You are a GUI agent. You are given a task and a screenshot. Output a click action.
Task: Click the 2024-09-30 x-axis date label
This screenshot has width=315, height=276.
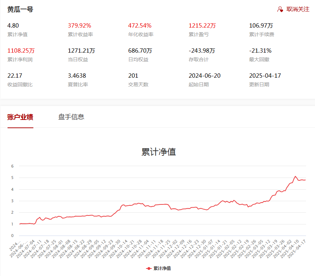111,249
